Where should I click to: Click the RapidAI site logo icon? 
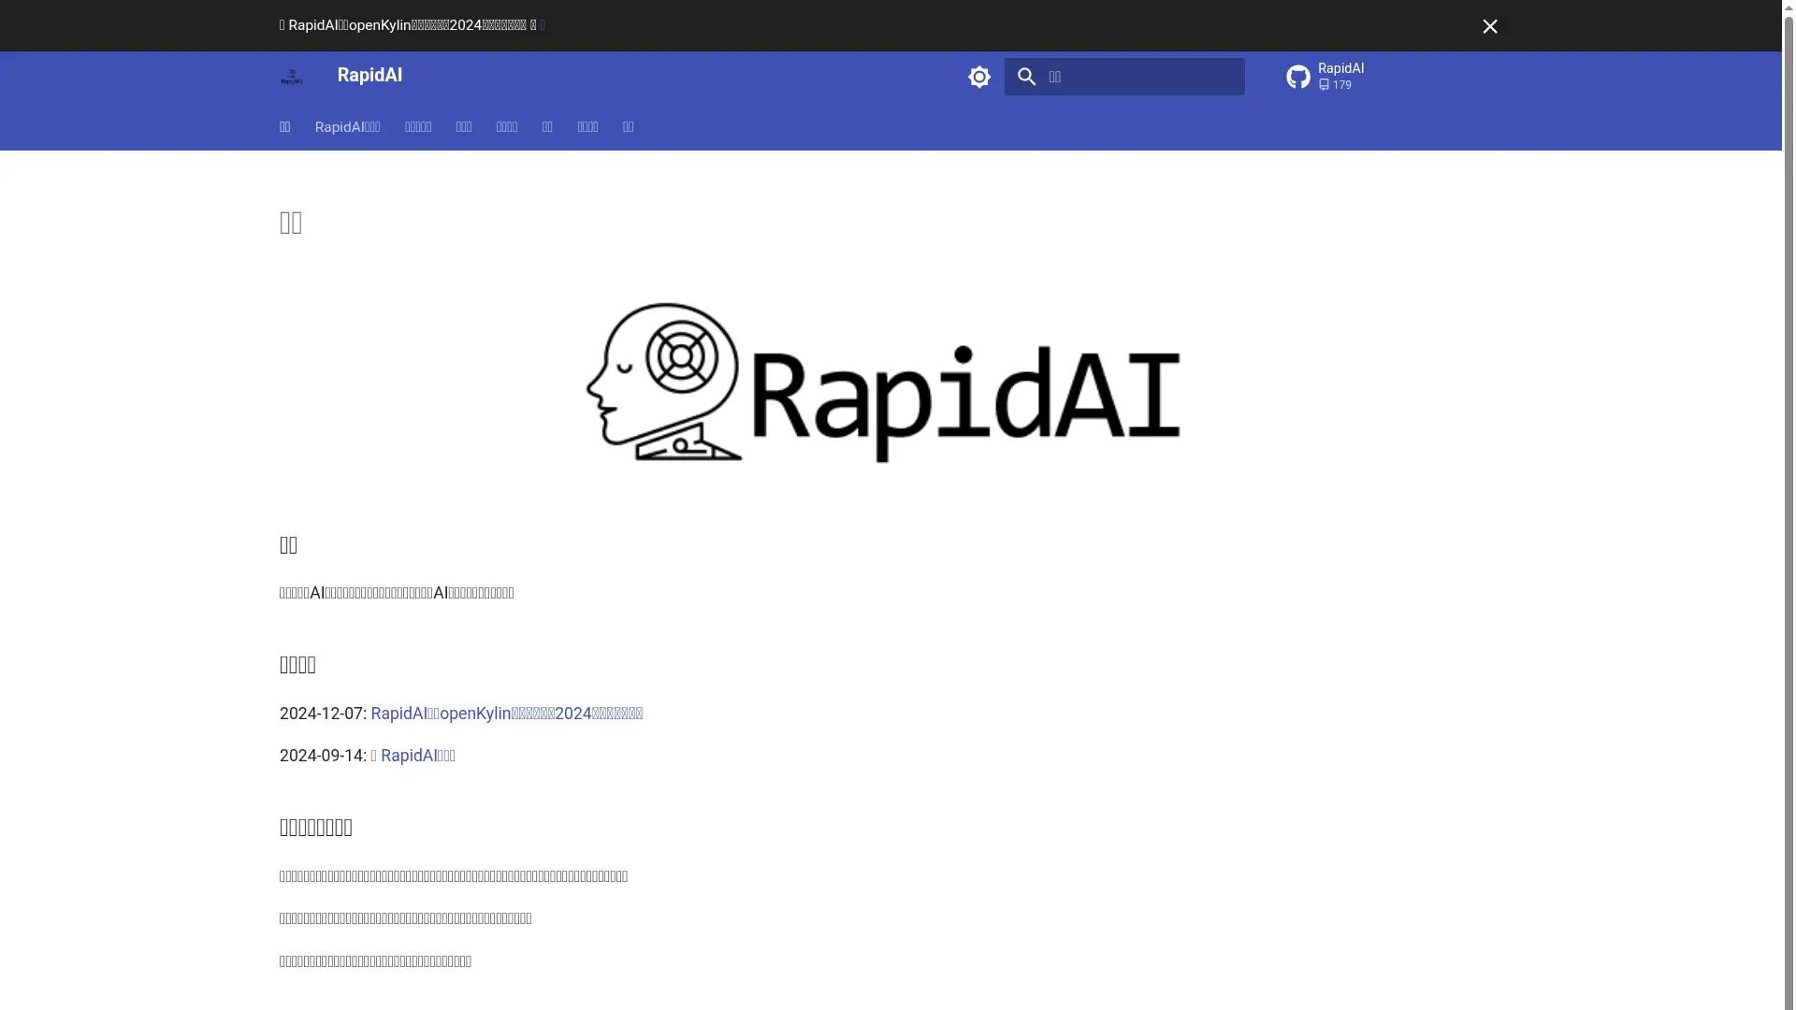tap(292, 77)
